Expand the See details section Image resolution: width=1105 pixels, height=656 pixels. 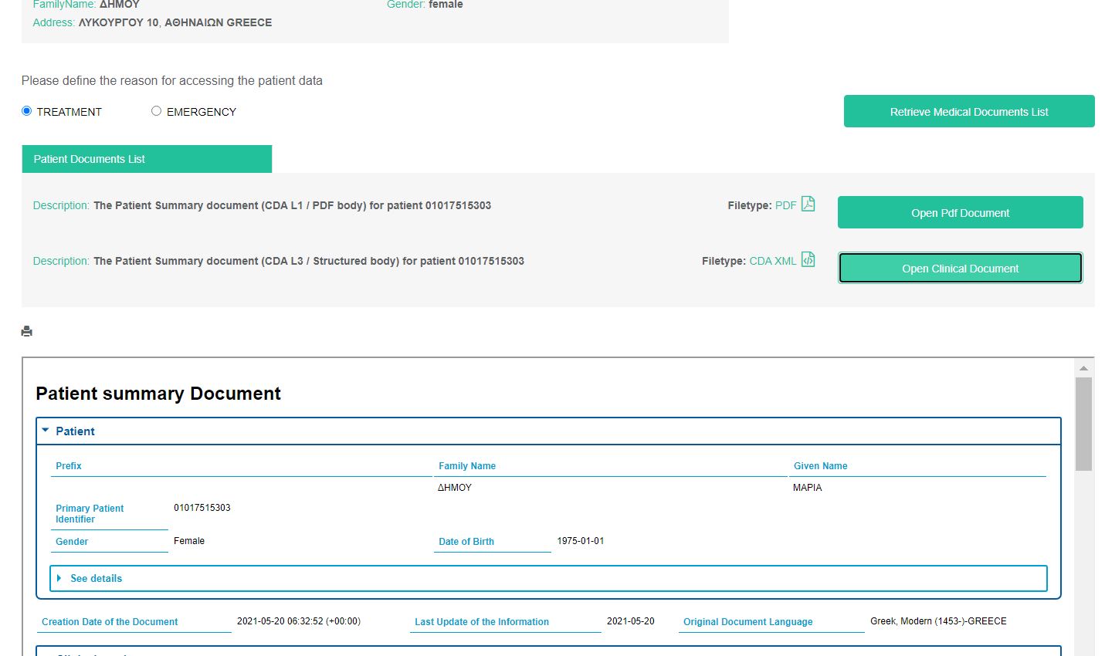96,578
